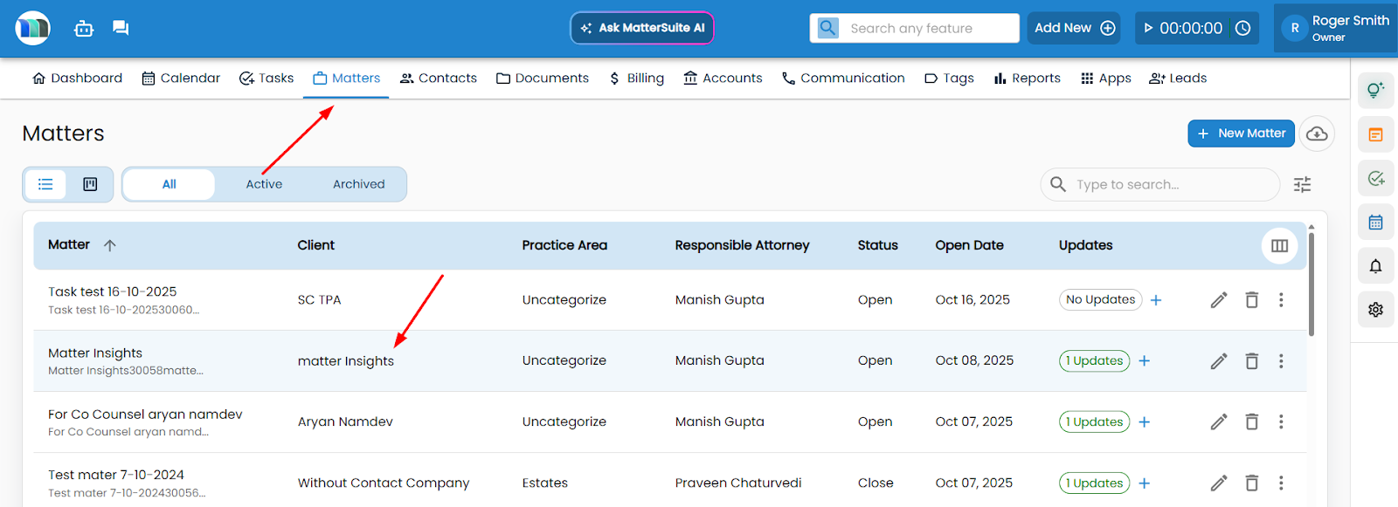Open the column chooser icon in table header
This screenshot has width=1398, height=507.
[x=1279, y=245]
